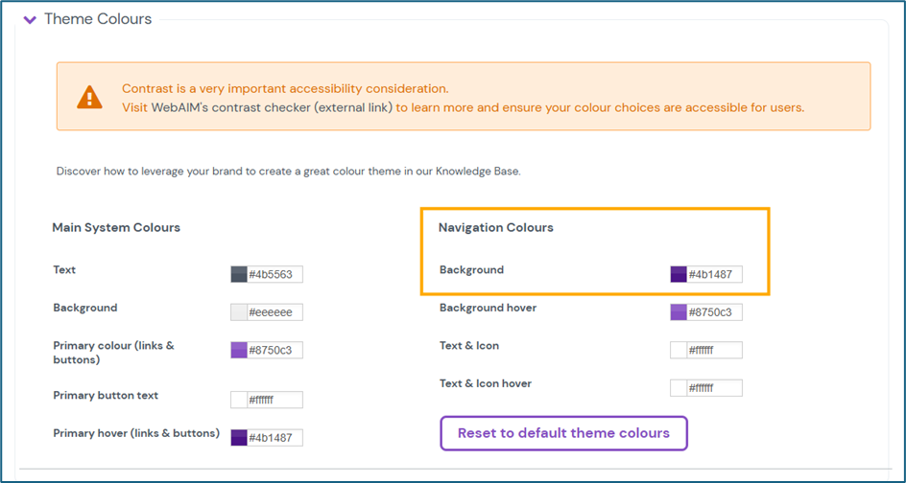This screenshot has width=906, height=483.
Task: Open the Primary hover colour swatch
Action: coord(239,438)
